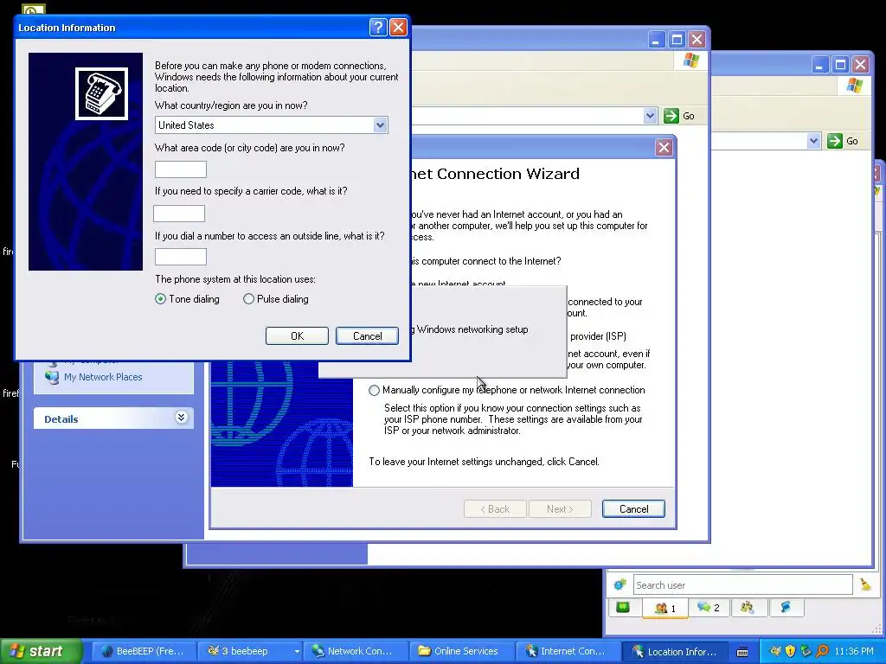Image resolution: width=886 pixels, height=664 pixels.
Task: Click the 11:36 PM taskbar clock
Action: click(x=854, y=651)
